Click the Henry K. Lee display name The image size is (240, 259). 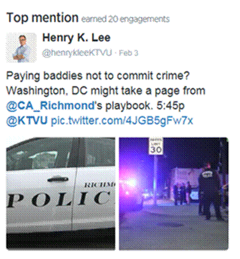(76, 38)
